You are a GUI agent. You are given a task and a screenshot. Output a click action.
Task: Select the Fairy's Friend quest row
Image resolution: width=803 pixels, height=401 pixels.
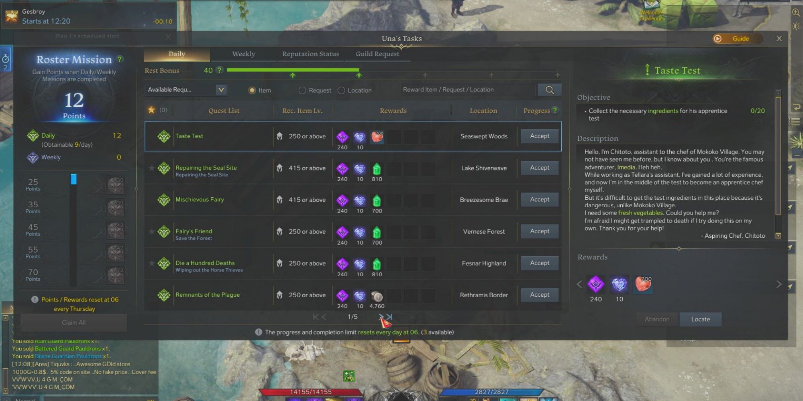coord(353,232)
